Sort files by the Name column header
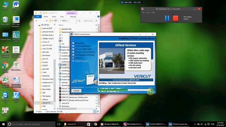The width and height of the screenshot is (226, 127). tap(61, 25)
